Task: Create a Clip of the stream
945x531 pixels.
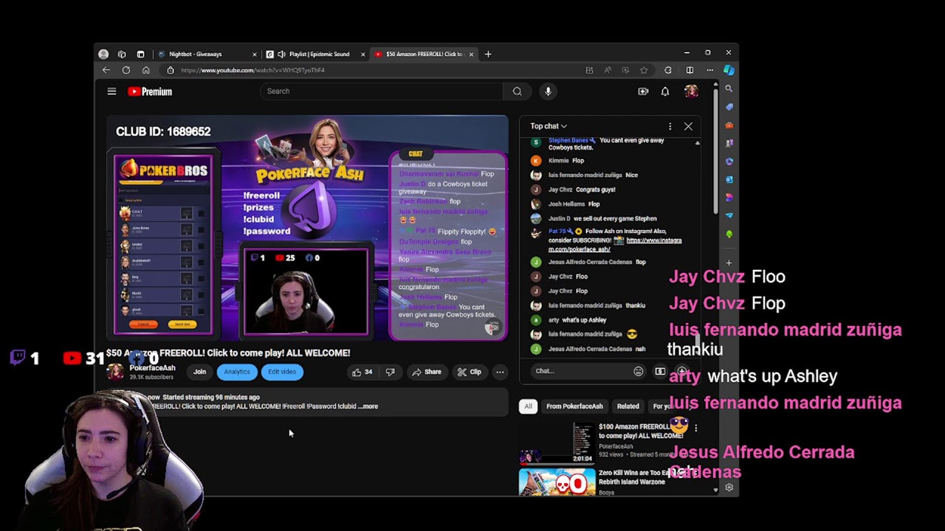Action: pos(469,372)
